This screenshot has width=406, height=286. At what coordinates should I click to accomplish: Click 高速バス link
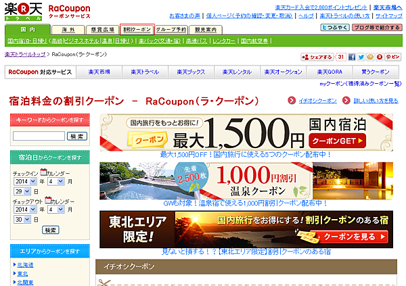[x=196, y=41]
